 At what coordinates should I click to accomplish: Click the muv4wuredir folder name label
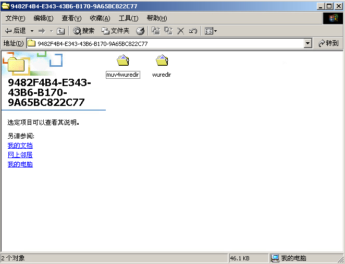(x=123, y=75)
